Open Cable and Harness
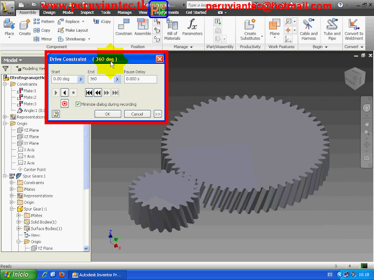The height and width of the screenshot is (280, 374). click(309, 30)
